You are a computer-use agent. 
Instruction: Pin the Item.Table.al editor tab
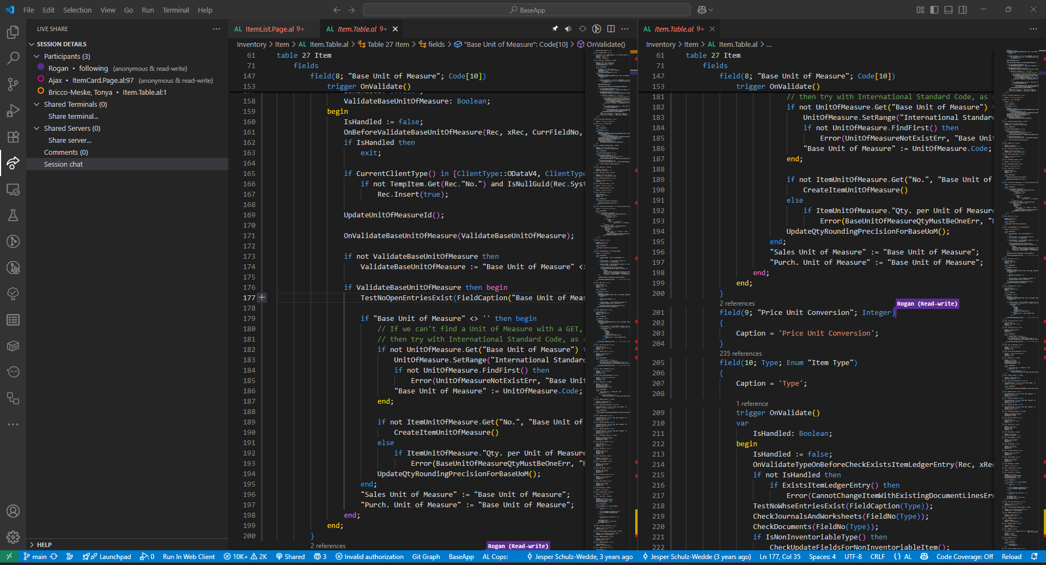[x=555, y=29]
